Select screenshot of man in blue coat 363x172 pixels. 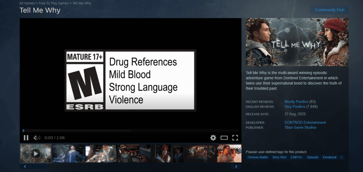(68, 154)
